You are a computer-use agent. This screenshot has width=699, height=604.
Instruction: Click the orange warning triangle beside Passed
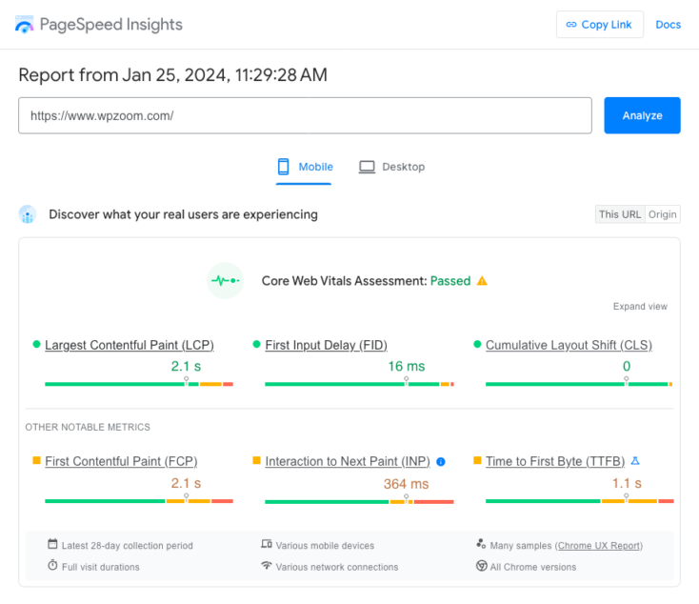(482, 281)
